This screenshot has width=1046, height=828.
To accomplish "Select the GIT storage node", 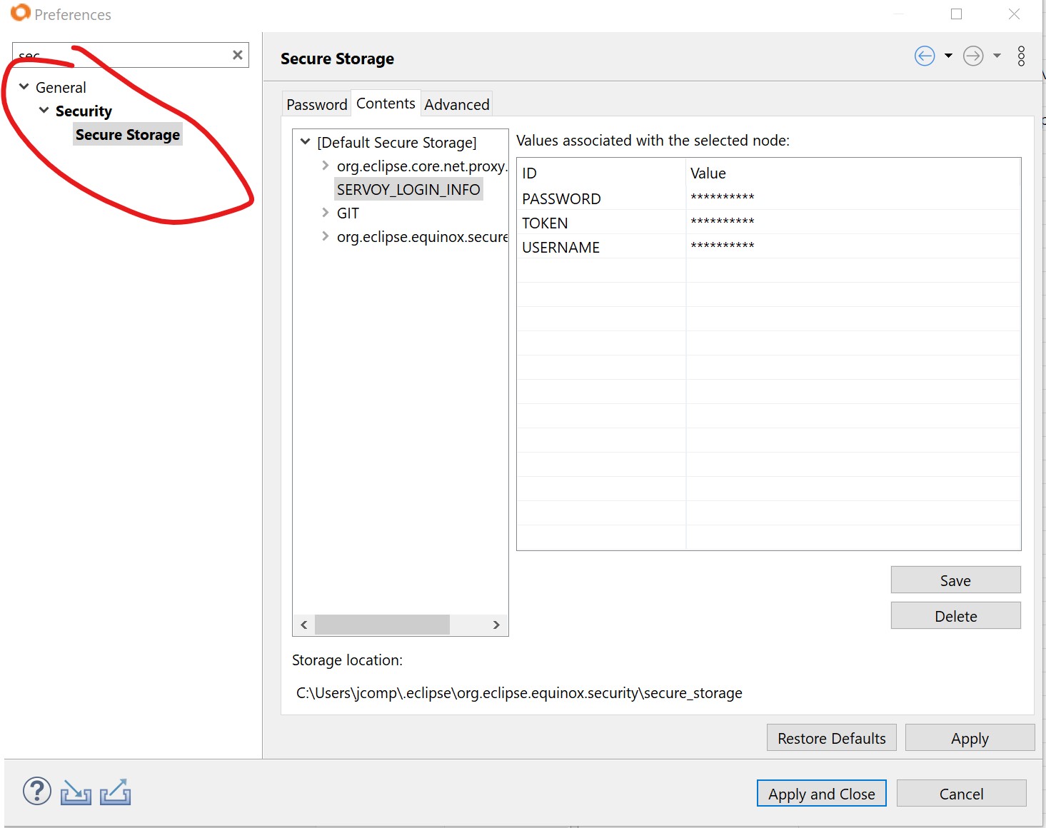I will click(x=348, y=213).
